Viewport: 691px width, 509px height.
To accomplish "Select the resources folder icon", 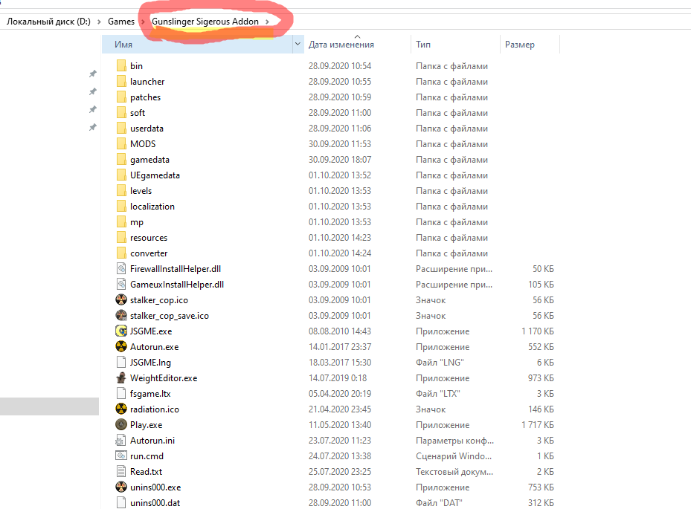I will (x=121, y=238).
